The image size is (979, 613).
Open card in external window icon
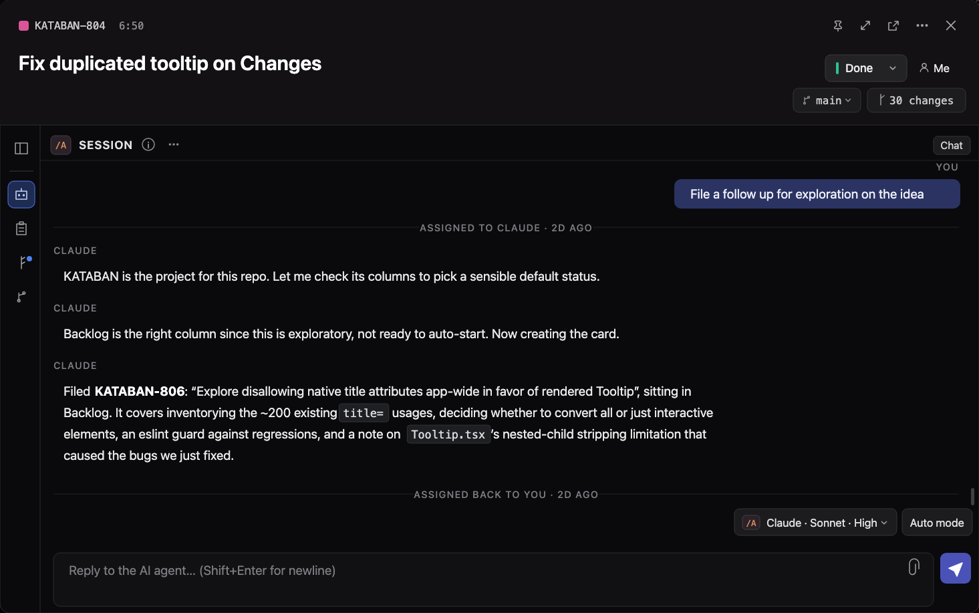click(x=893, y=25)
